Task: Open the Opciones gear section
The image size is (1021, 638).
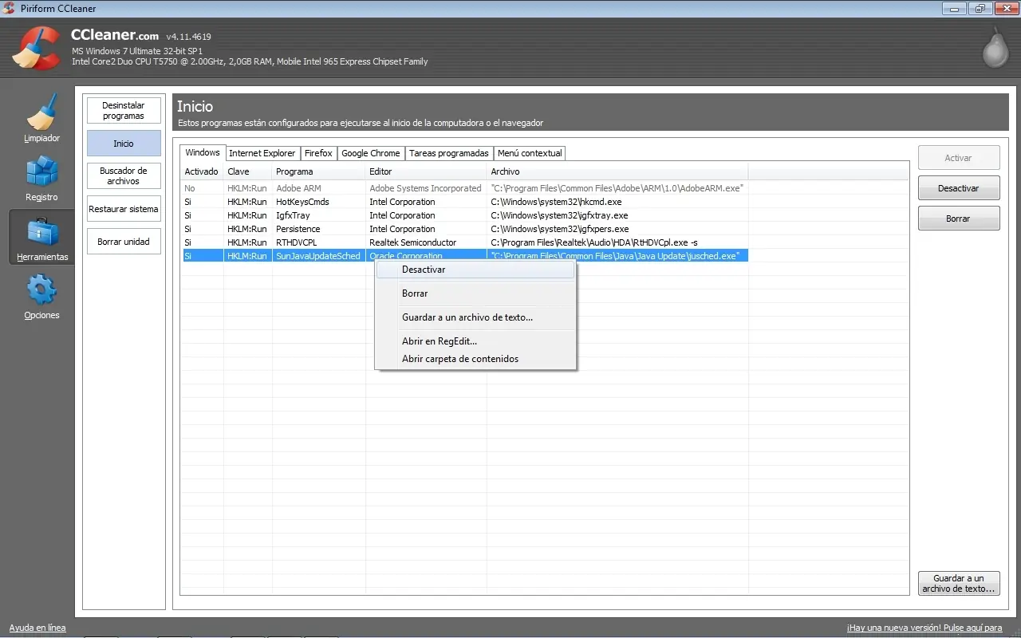Action: (x=41, y=297)
